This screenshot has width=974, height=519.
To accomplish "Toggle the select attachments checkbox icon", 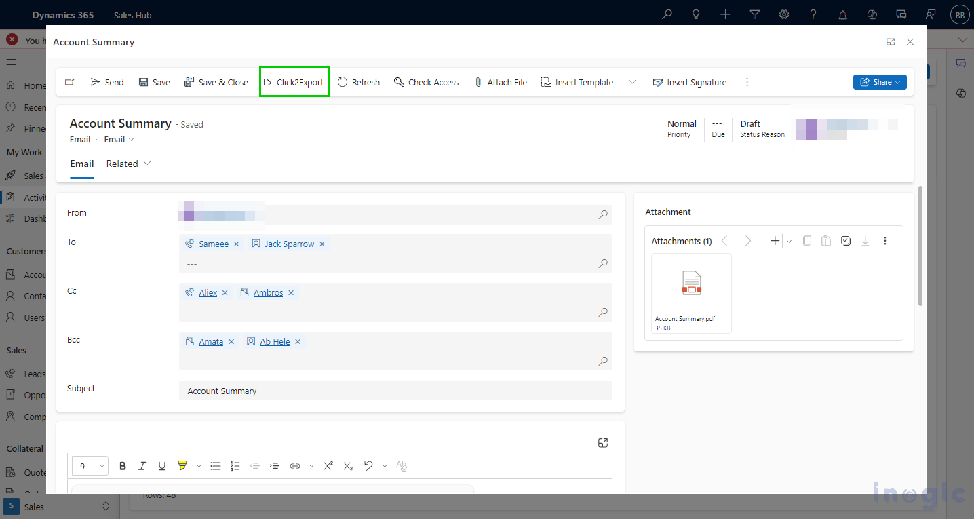I will pos(845,241).
